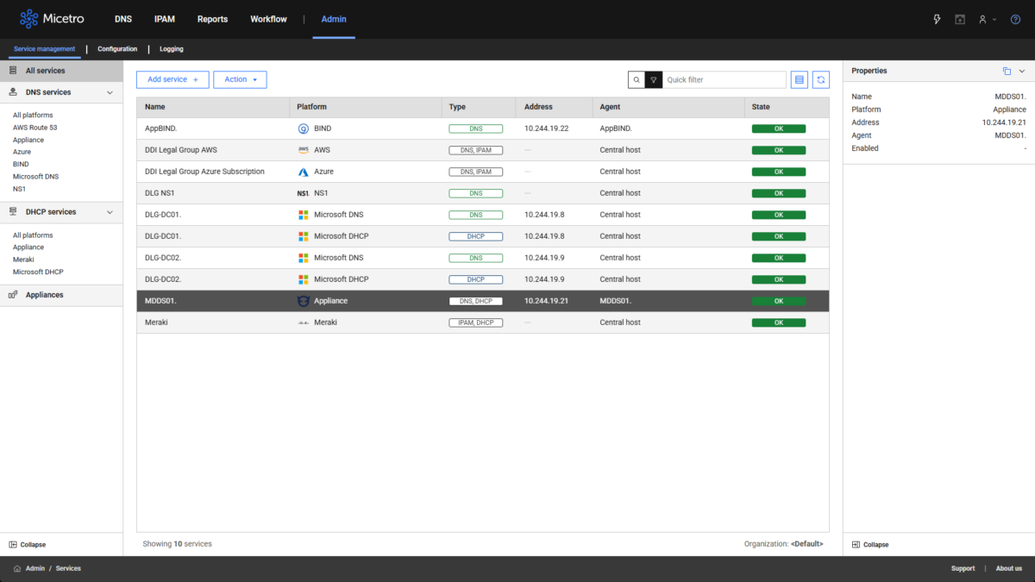
Task: Open the help question mark icon
Action: [x=1015, y=19]
